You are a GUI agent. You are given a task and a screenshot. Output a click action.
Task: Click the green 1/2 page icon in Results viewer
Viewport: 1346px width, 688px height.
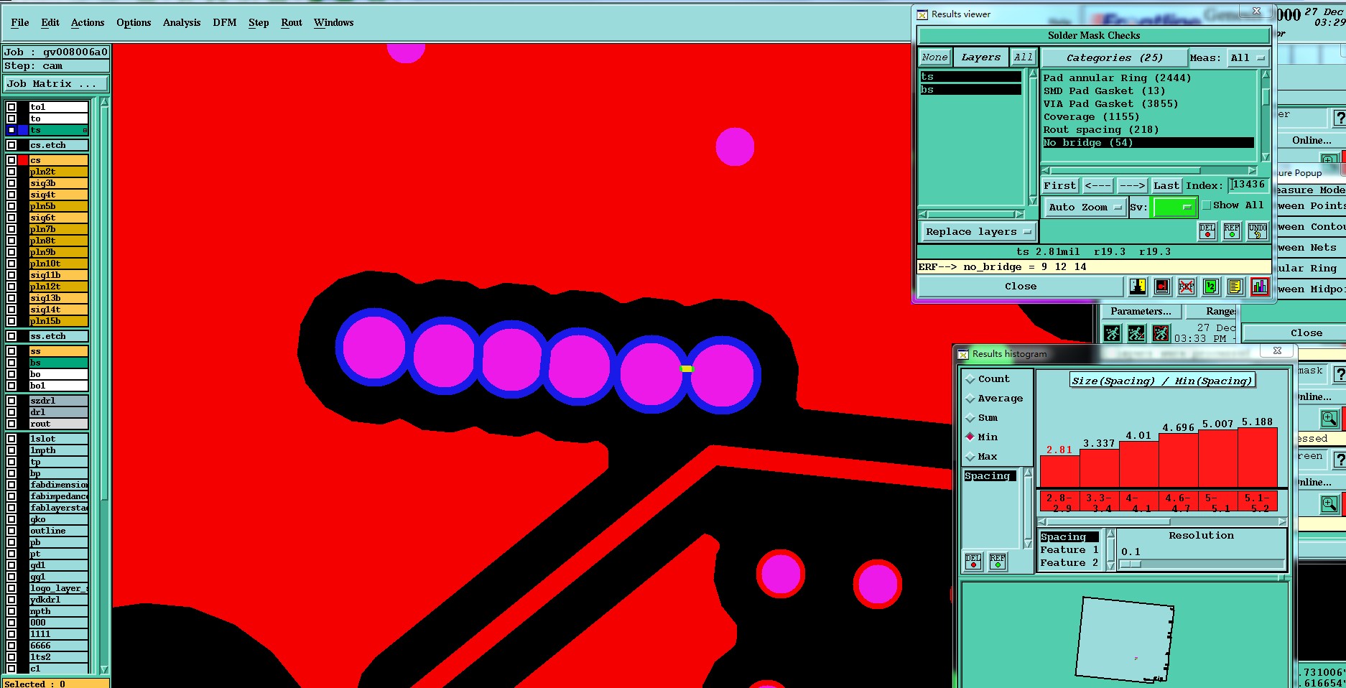coord(1211,287)
